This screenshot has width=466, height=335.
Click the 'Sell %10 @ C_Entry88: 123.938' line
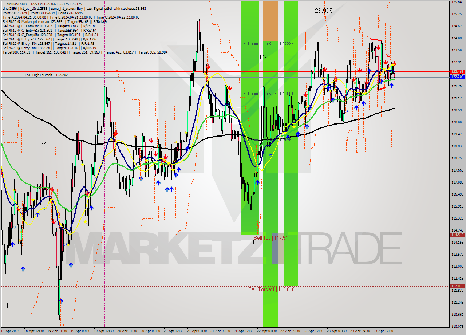[50, 35]
